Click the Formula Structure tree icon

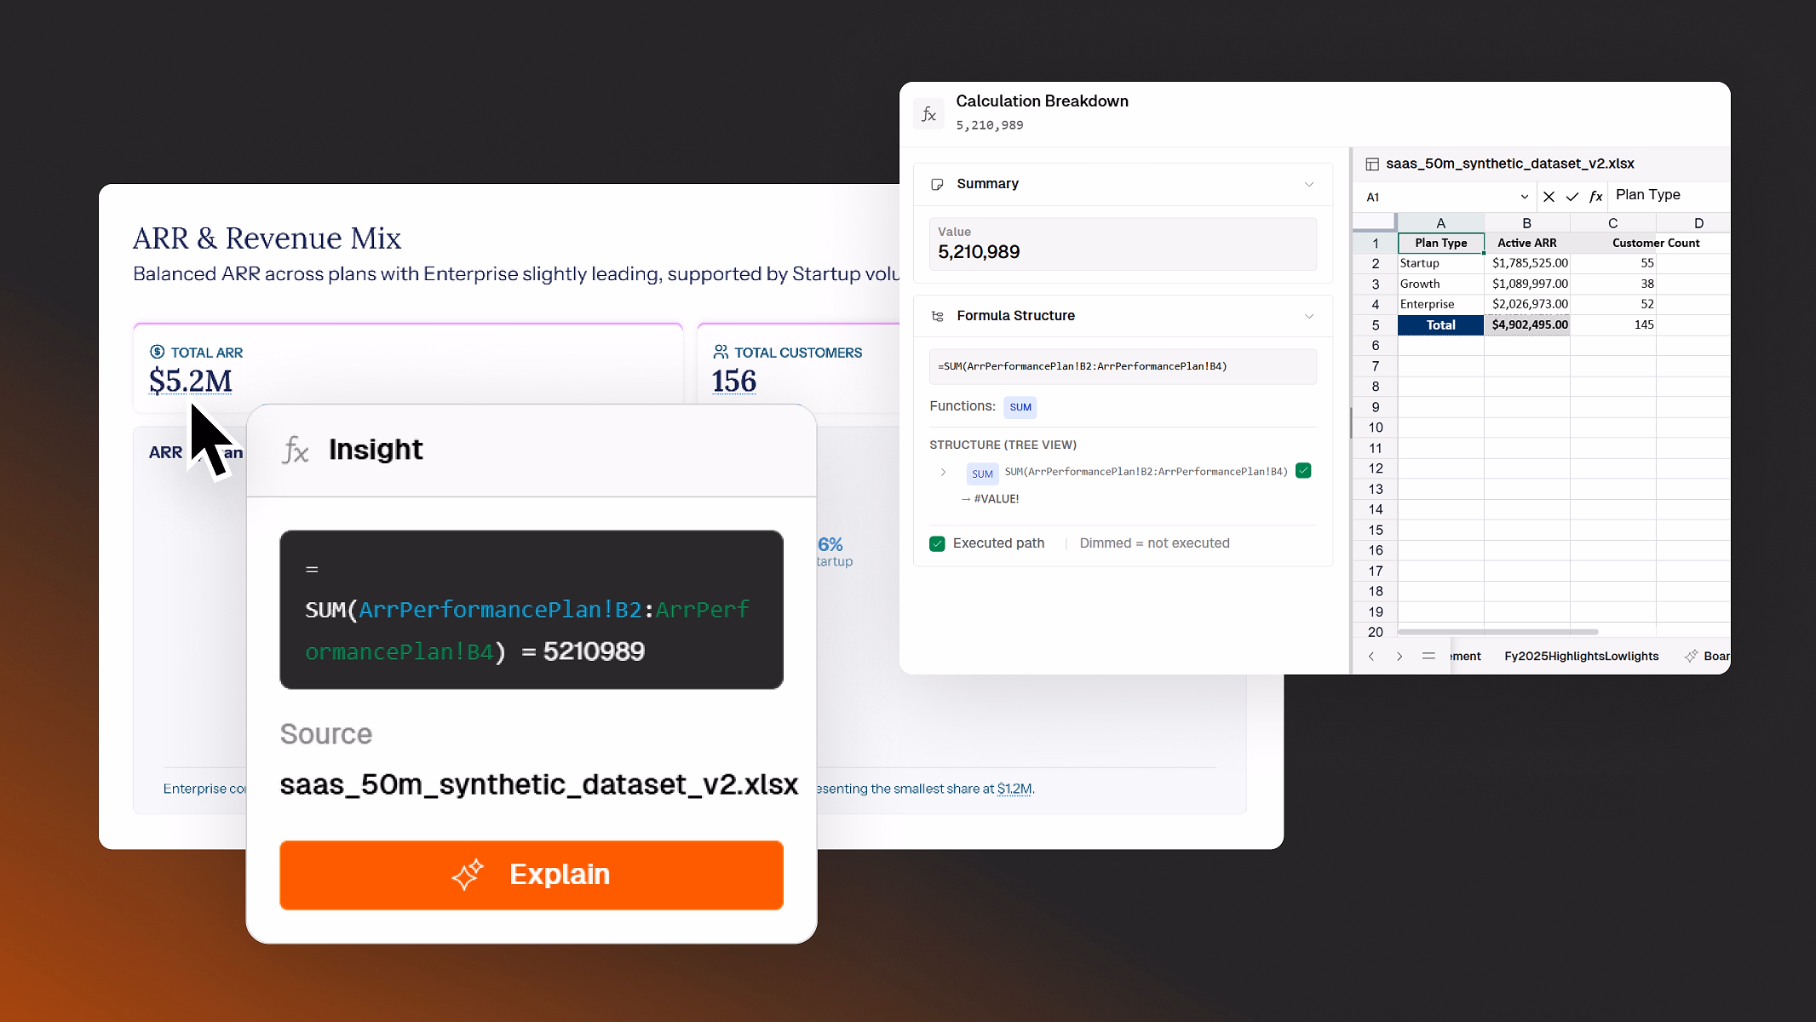[x=937, y=316]
